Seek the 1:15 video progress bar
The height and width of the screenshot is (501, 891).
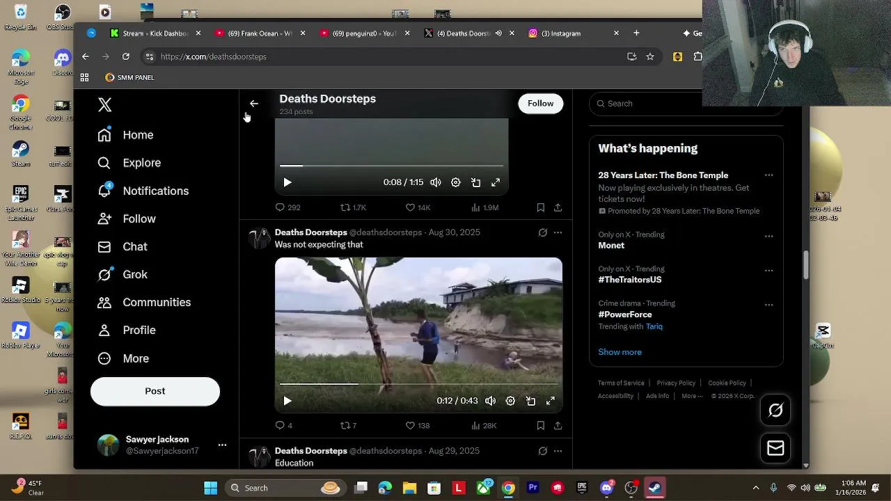click(391, 166)
